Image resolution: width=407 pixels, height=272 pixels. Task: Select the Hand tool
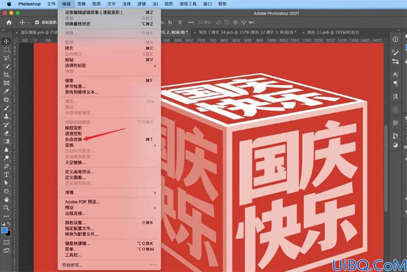click(6, 199)
